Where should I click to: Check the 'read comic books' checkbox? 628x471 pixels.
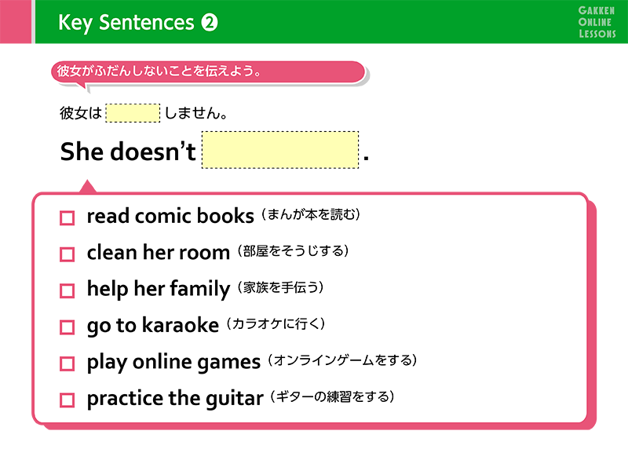click(x=67, y=218)
